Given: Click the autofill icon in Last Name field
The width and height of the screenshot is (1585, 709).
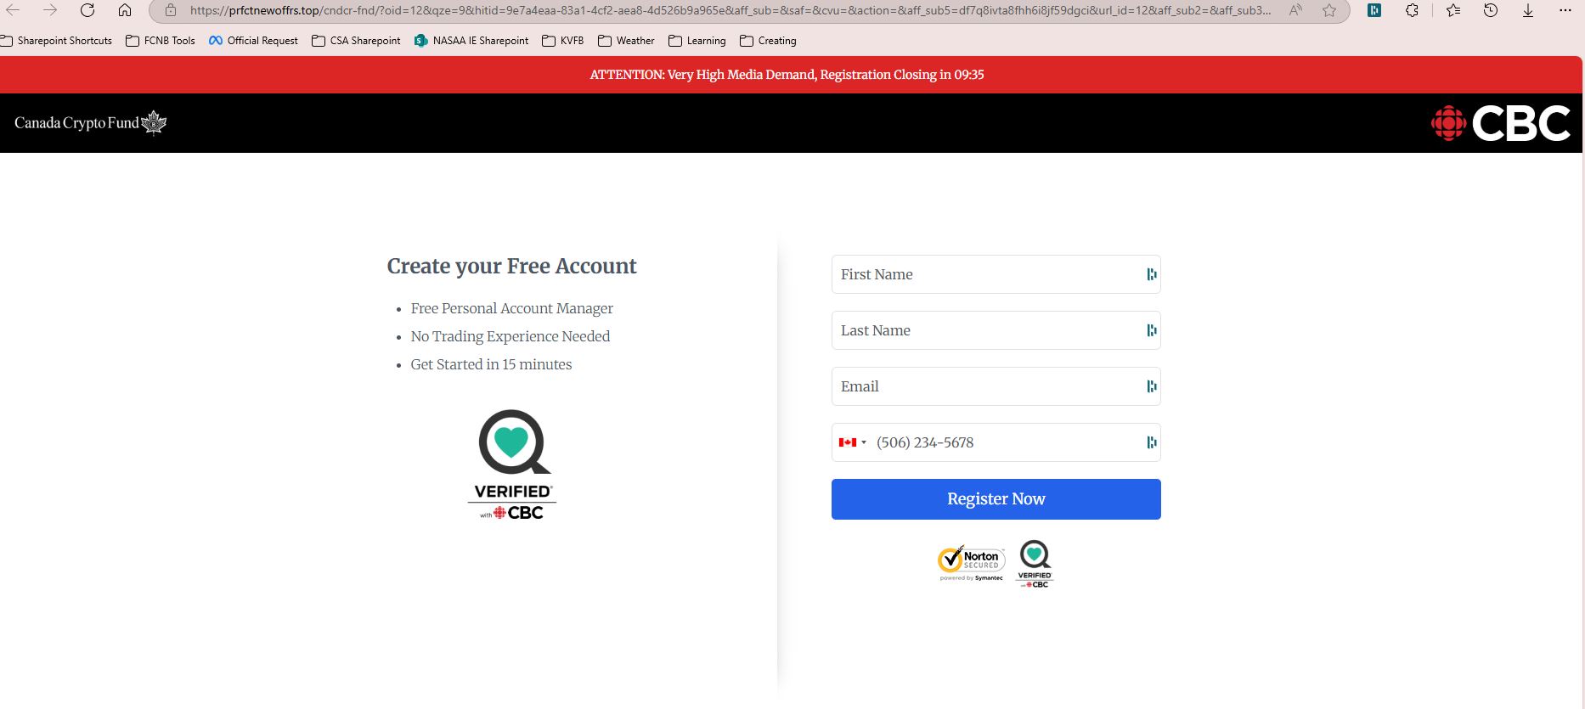Looking at the screenshot, I should coord(1152,330).
